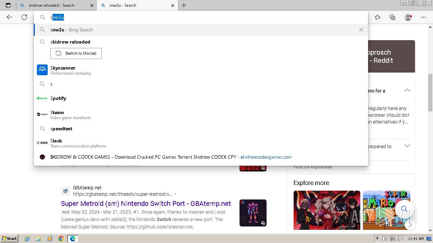Viewport: 433px width, 243px height.
Task: Open Settings and more menu
Action: click(x=424, y=17)
